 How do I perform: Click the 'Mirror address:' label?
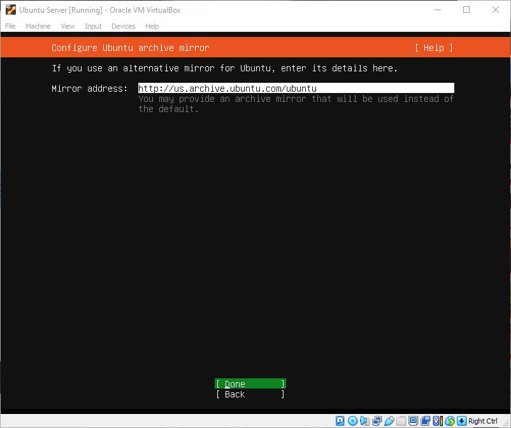point(89,89)
